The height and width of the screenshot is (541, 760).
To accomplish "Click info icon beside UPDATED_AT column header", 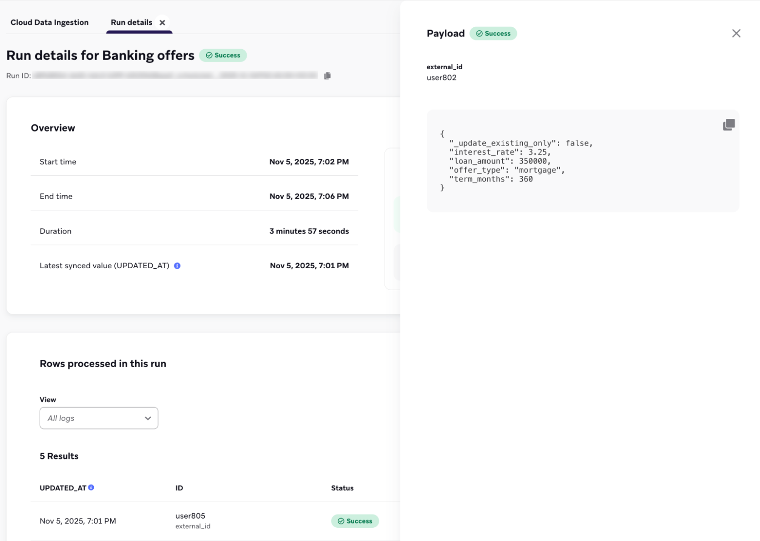I will 91,487.
